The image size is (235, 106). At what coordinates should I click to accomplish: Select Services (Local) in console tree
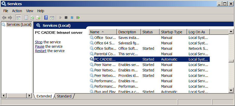pyautogui.click(x=19, y=25)
